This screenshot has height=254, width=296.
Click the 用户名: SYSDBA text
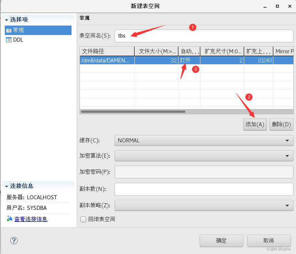26,208
